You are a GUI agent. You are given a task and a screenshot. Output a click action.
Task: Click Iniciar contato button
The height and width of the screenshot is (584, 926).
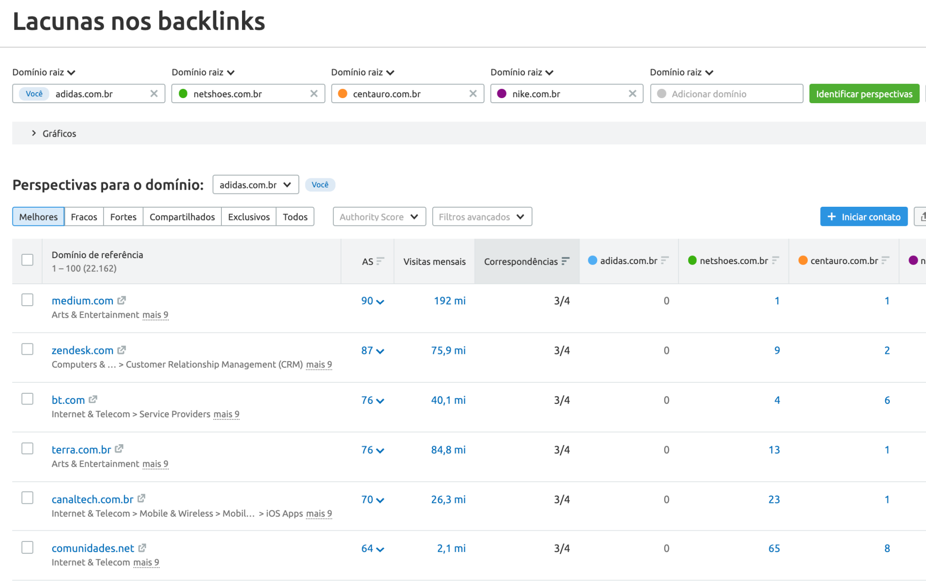pos(864,217)
